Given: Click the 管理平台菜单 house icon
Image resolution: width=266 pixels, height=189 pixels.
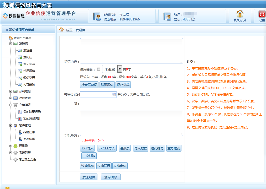Looking at the screenshot, I should [11, 38].
